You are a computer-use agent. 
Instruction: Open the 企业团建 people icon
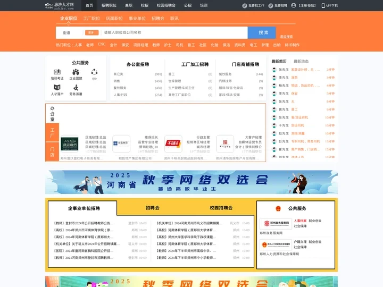(76, 72)
